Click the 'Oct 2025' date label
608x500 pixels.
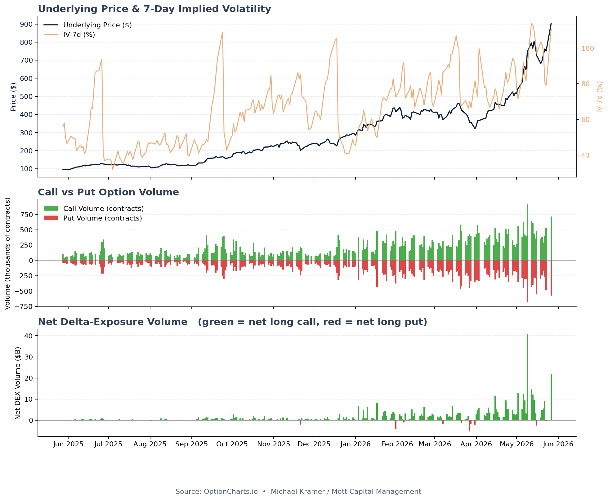232,444
